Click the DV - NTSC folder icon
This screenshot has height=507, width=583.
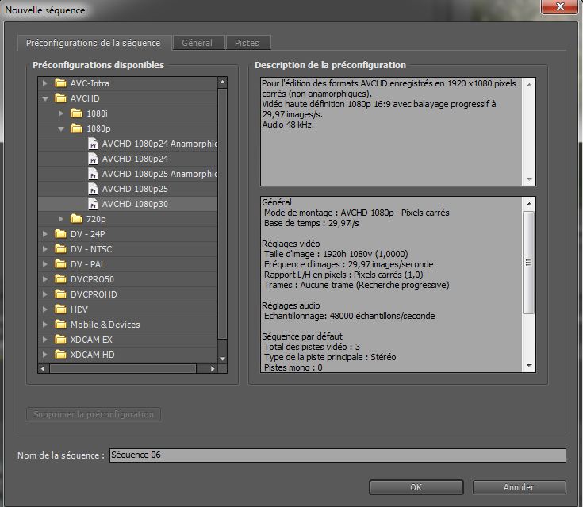pyautogui.click(x=60, y=249)
